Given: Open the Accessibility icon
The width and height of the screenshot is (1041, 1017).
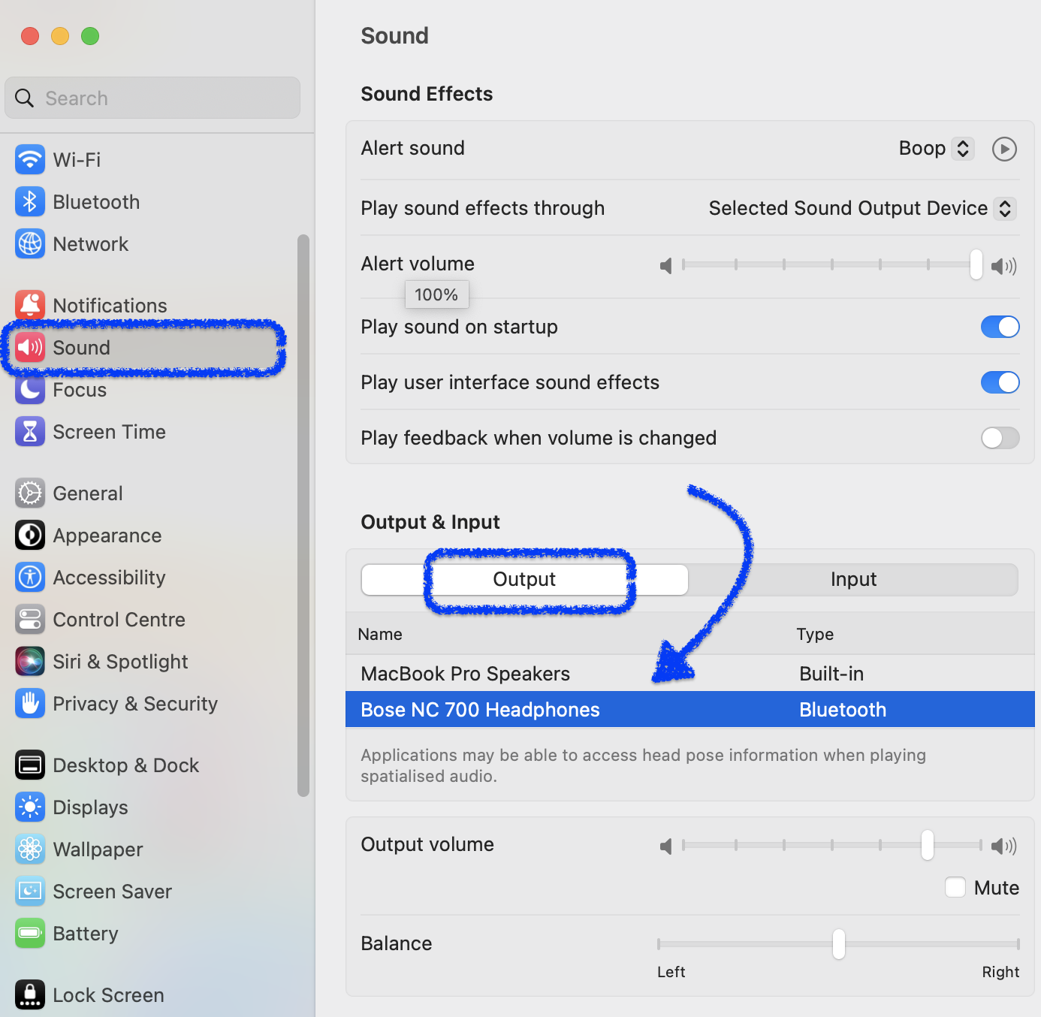Looking at the screenshot, I should pos(30,578).
